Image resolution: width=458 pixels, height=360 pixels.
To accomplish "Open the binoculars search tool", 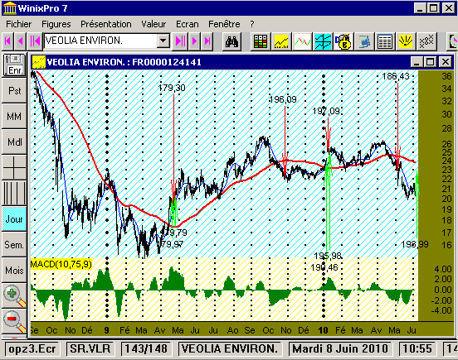I will coord(231,41).
